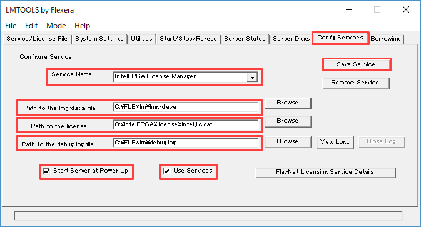
Task: Open the File menu
Action: (11, 26)
